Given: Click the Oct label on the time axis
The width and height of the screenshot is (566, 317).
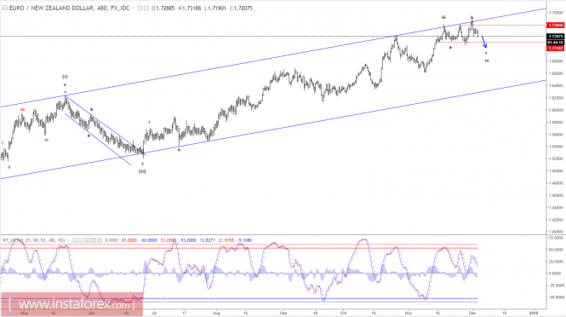Looking at the screenshot, I should click(343, 313).
